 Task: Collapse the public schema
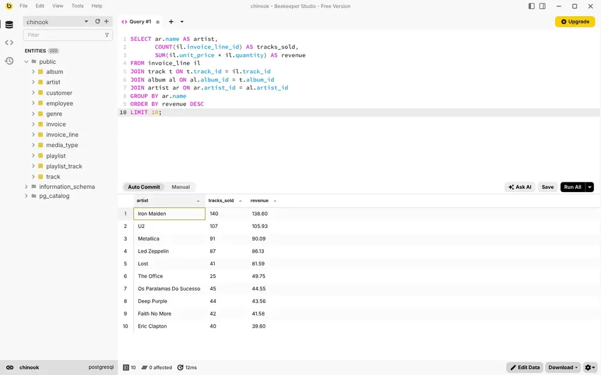click(x=26, y=62)
